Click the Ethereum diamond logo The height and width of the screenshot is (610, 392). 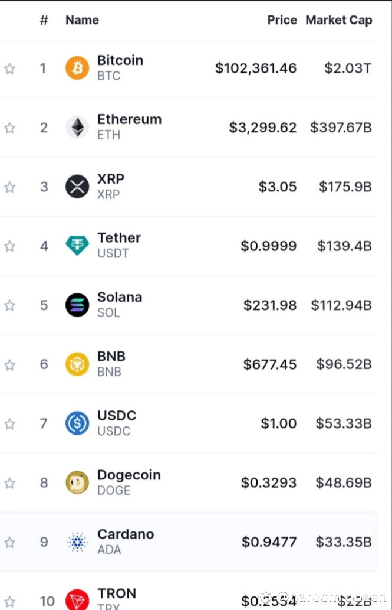click(x=77, y=128)
